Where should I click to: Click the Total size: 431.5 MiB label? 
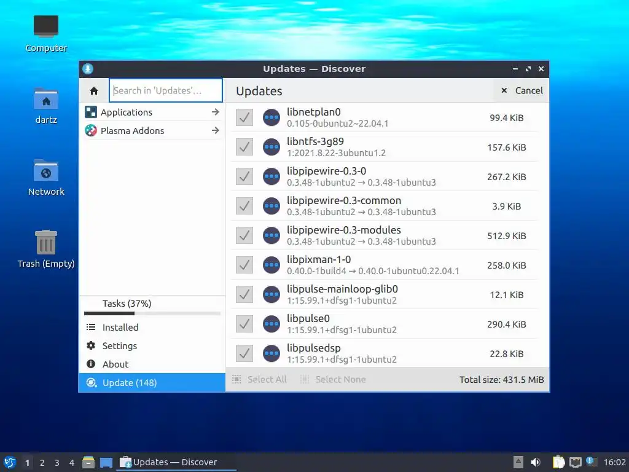tap(501, 380)
